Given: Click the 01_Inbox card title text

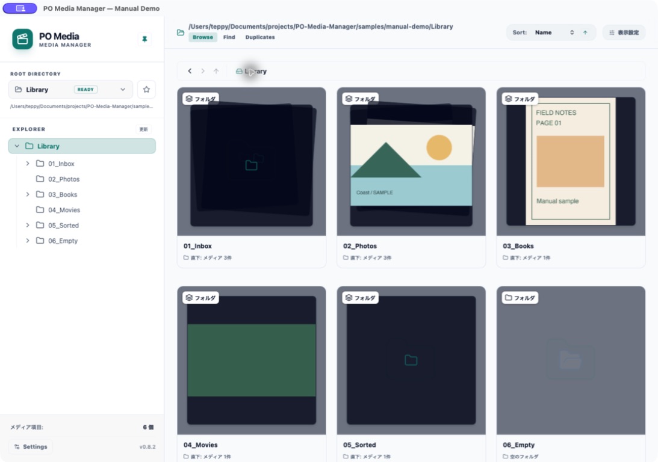Looking at the screenshot, I should [x=197, y=246].
